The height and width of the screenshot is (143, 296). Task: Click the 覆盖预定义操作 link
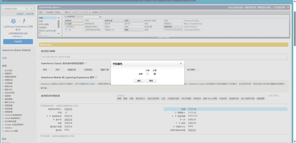click(x=88, y=84)
